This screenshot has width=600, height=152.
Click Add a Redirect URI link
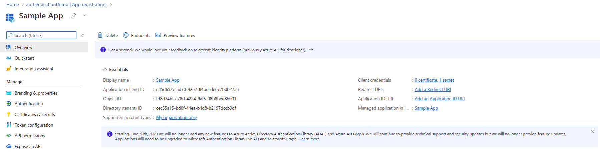pyautogui.click(x=433, y=89)
